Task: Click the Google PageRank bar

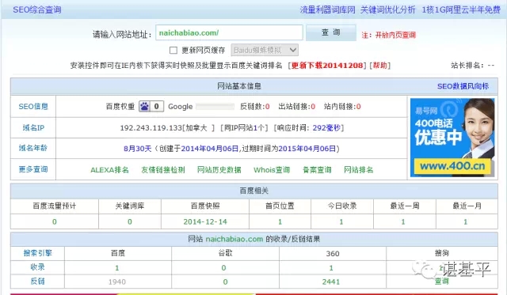Action: [215, 107]
